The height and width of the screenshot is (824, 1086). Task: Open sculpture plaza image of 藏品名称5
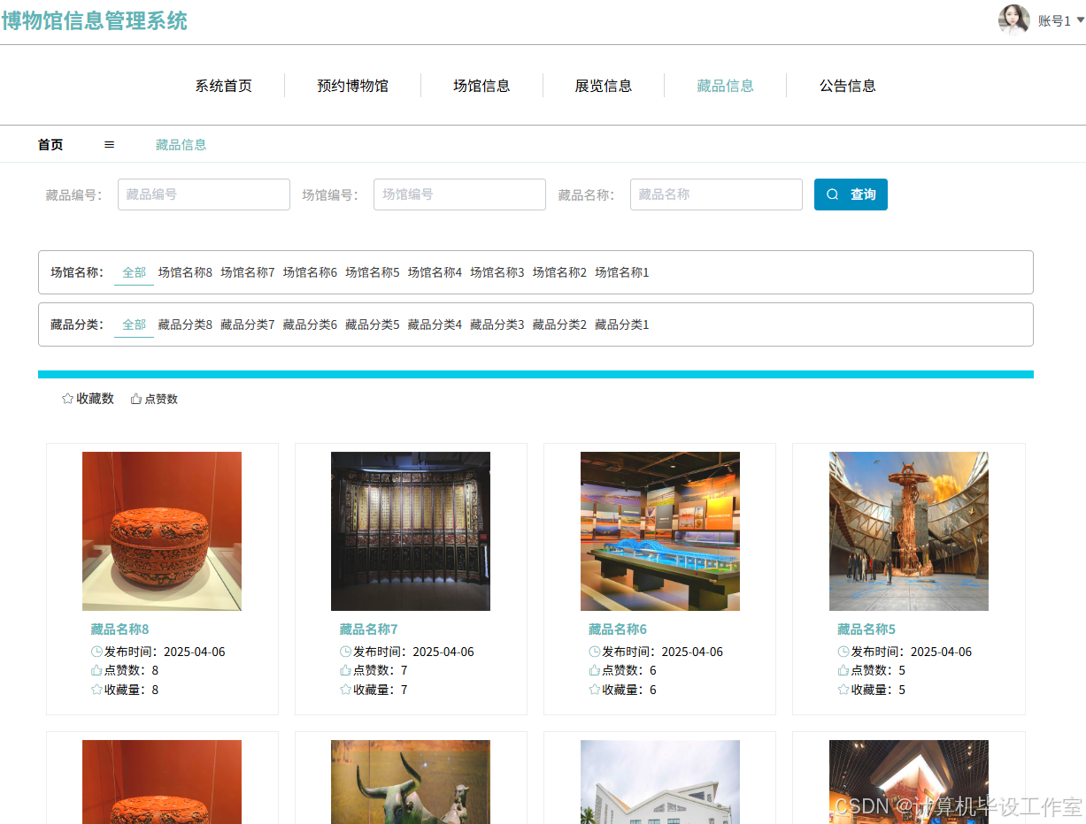(x=909, y=531)
